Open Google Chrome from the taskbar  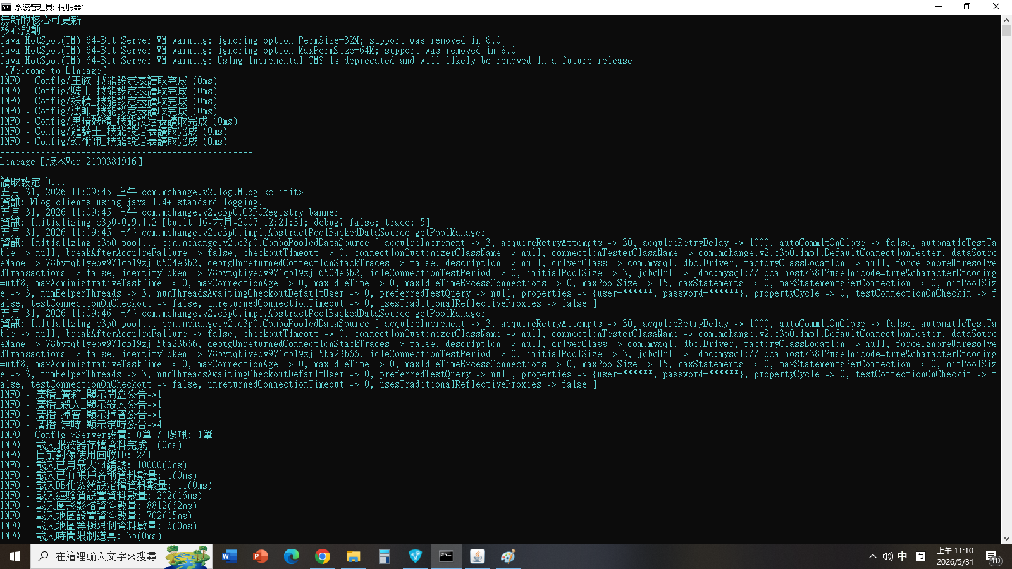(323, 556)
